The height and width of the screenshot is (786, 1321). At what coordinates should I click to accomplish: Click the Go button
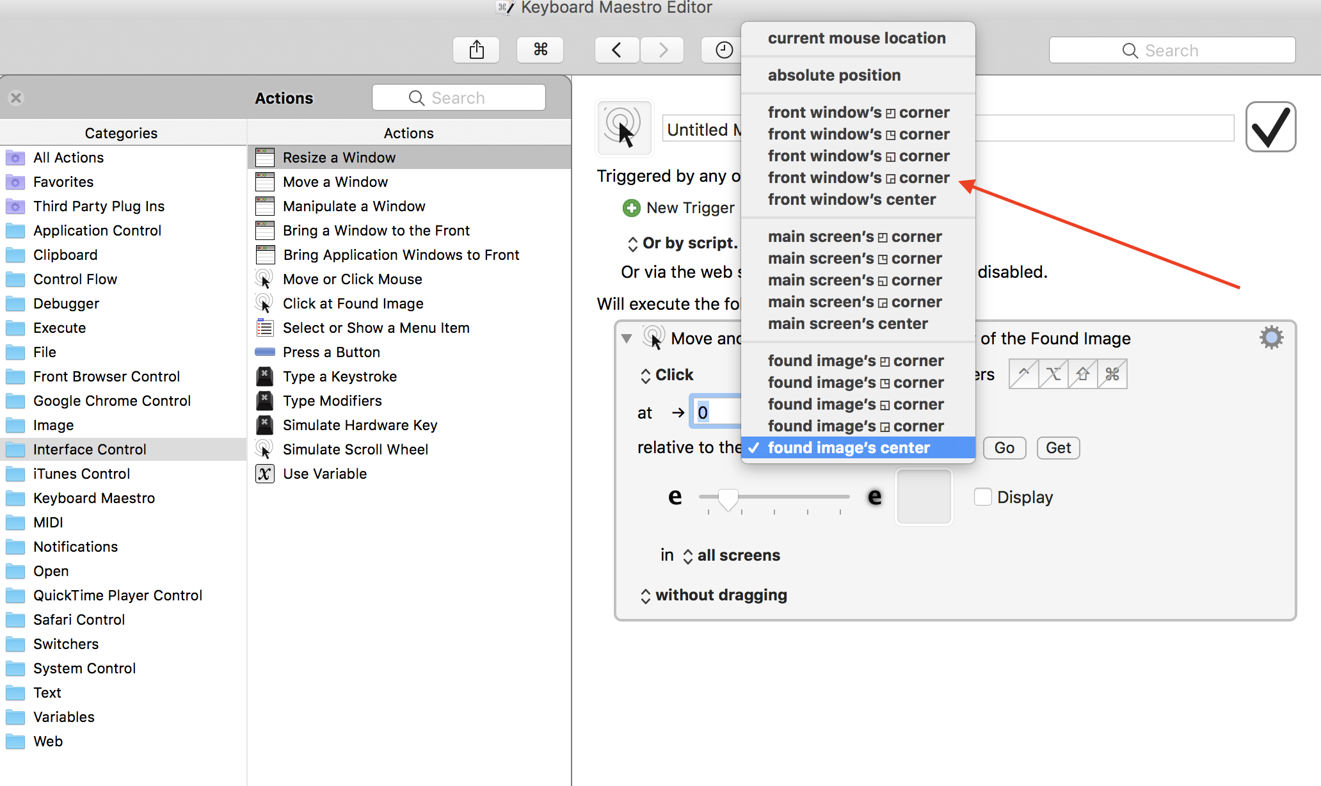click(1004, 448)
